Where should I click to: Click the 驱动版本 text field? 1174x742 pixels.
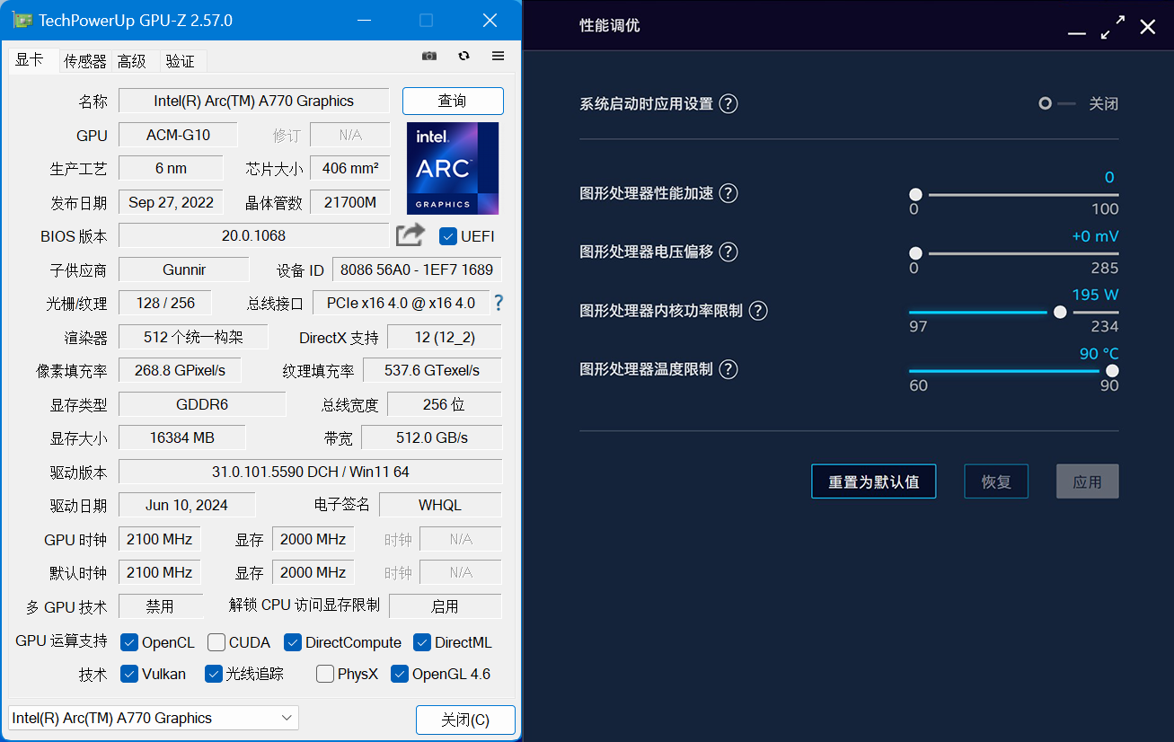(x=310, y=472)
